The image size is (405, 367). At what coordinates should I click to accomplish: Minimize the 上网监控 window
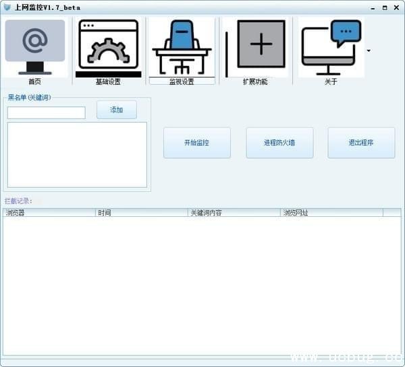(x=373, y=8)
